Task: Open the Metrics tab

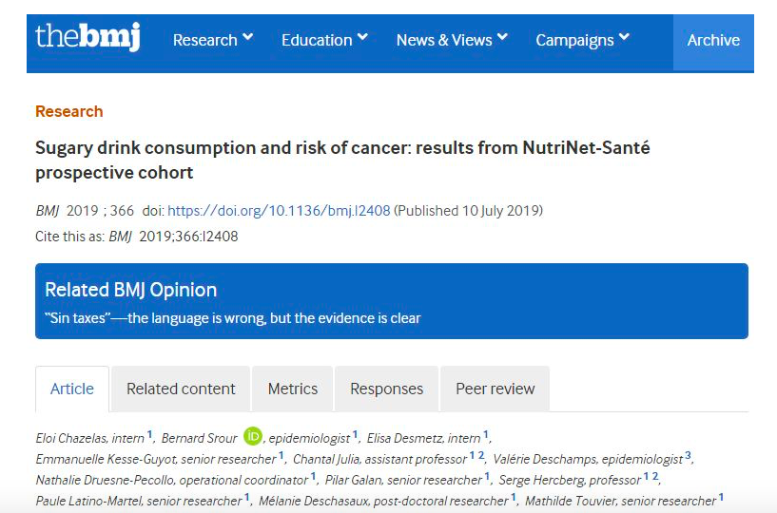Action: coord(292,389)
